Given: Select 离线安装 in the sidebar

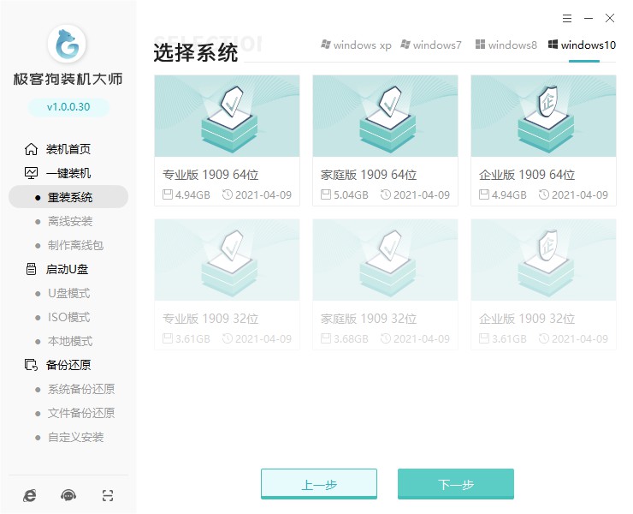Looking at the screenshot, I should coord(70,221).
